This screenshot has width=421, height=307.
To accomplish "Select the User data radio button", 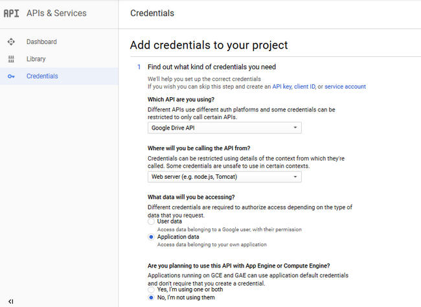I will pos(151,222).
